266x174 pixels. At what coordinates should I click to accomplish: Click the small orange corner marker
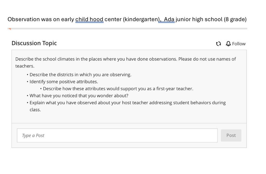coord(10,29)
